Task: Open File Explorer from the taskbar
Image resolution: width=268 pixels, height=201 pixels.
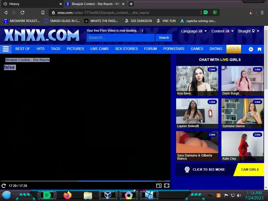Action: tap(88, 196)
